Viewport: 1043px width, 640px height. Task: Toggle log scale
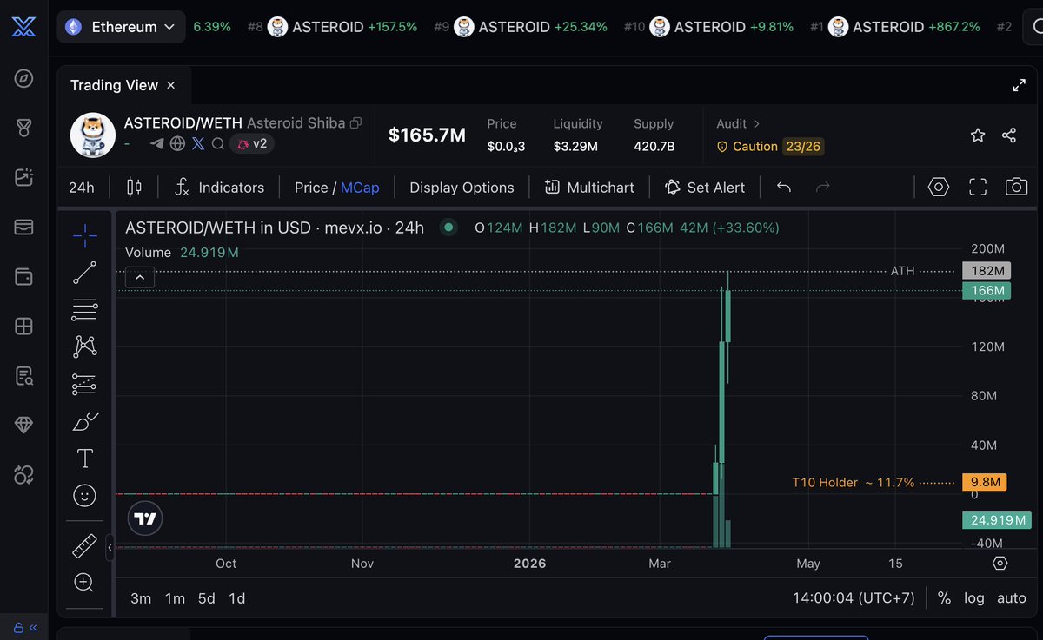coord(974,597)
